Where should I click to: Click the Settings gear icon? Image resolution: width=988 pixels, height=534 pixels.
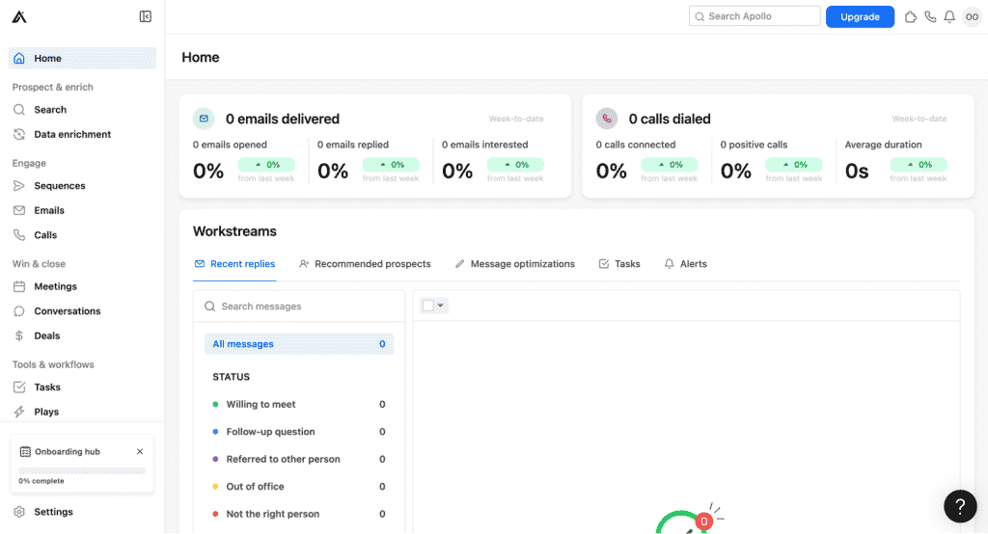click(x=19, y=512)
